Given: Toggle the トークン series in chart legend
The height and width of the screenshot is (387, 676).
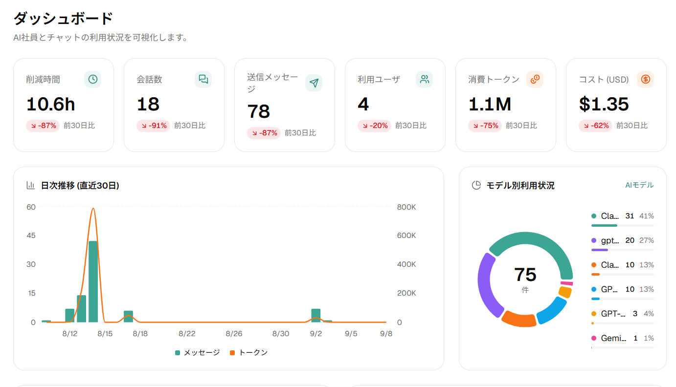Looking at the screenshot, I should point(249,352).
